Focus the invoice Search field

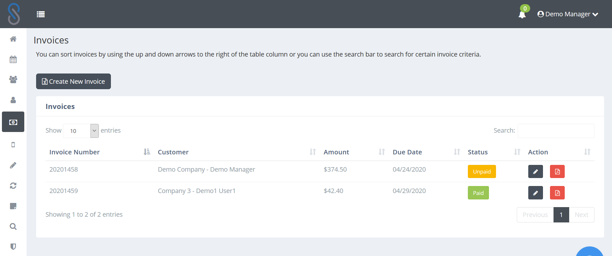click(556, 131)
